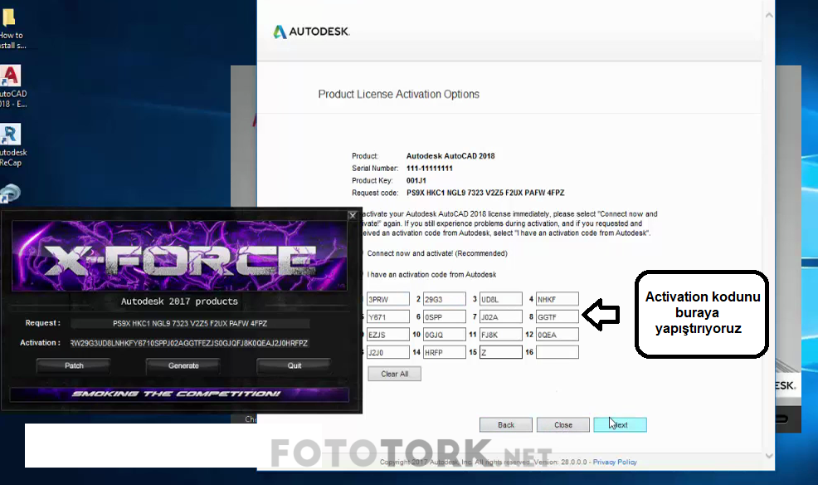The width and height of the screenshot is (818, 485).
Task: Close the X-Force keygen window
Action: 353,215
